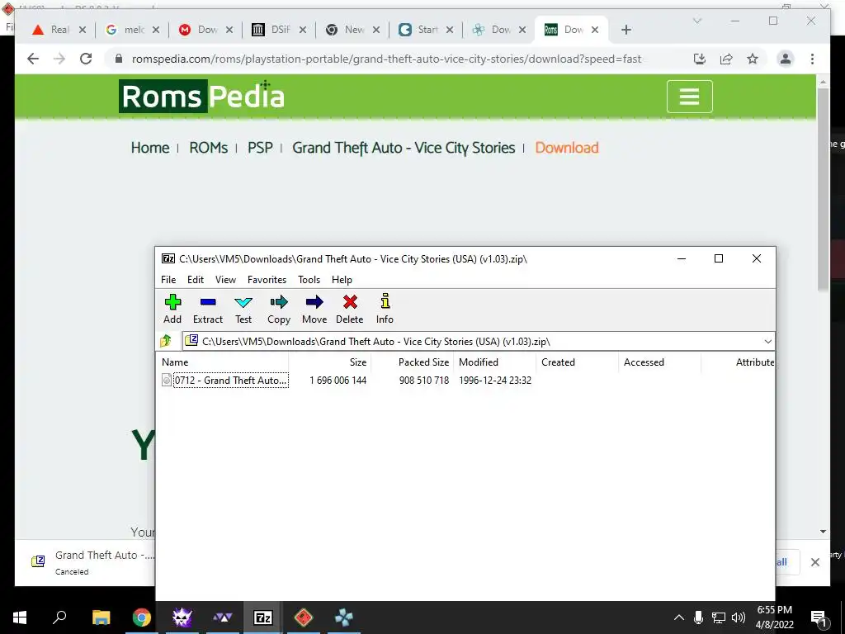The height and width of the screenshot is (634, 845).
Task: Run the Test tool in 7-Zip
Action: [243, 310]
